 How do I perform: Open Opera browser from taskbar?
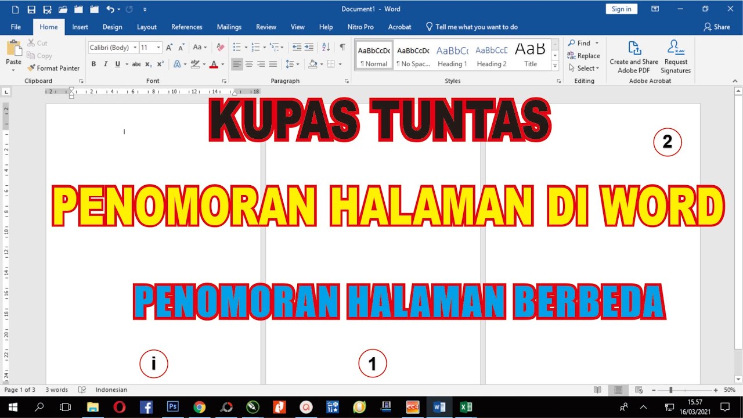pos(119,407)
